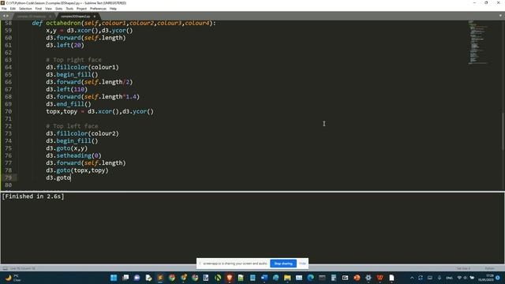Click the ENG language indicator

coord(449,278)
